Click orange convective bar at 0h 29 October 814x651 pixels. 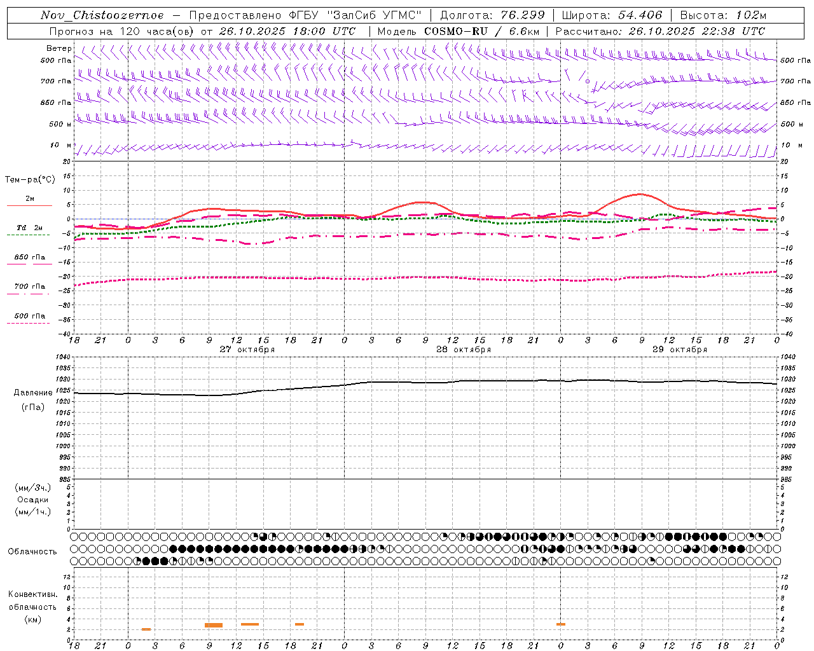pyautogui.click(x=561, y=624)
